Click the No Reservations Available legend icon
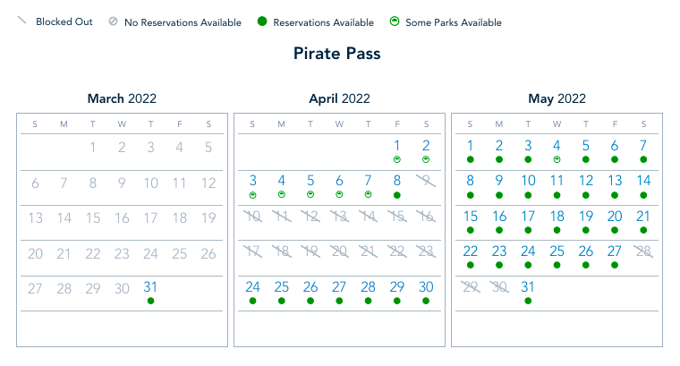Image resolution: width=680 pixels, height=366 pixels. point(113,22)
